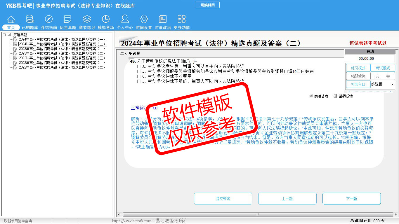Click the 切换科目 switch subject button
This screenshot has height=224, width=399.
207,5
